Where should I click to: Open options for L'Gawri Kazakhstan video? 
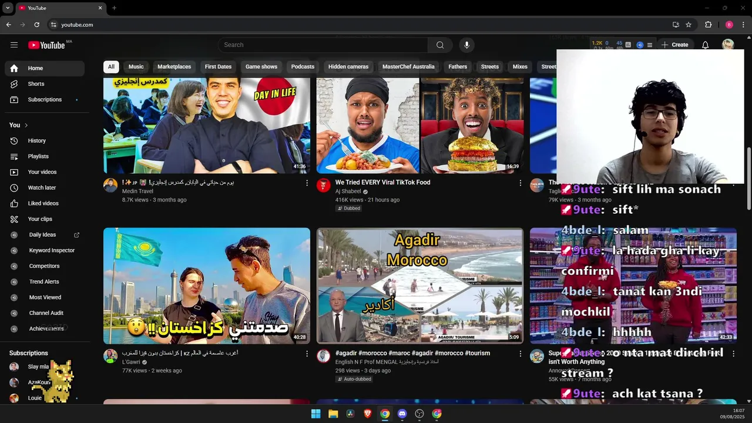[x=307, y=354]
